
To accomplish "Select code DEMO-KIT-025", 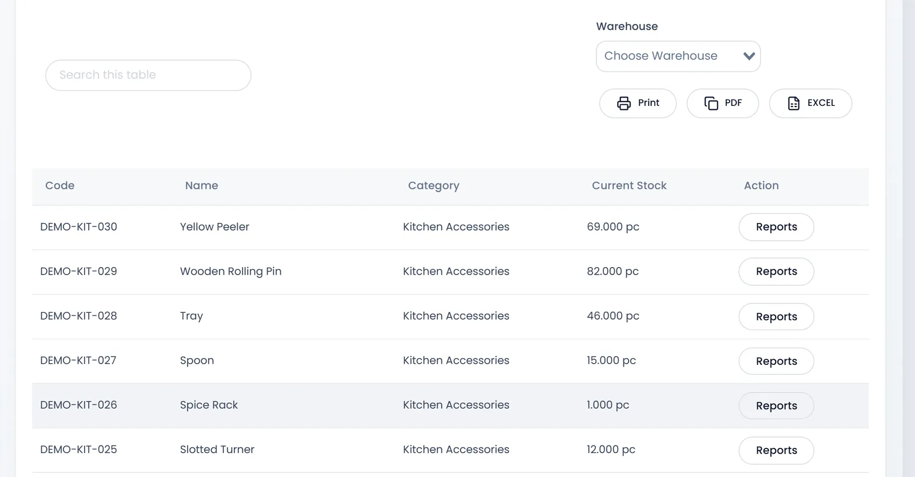I will (78, 450).
